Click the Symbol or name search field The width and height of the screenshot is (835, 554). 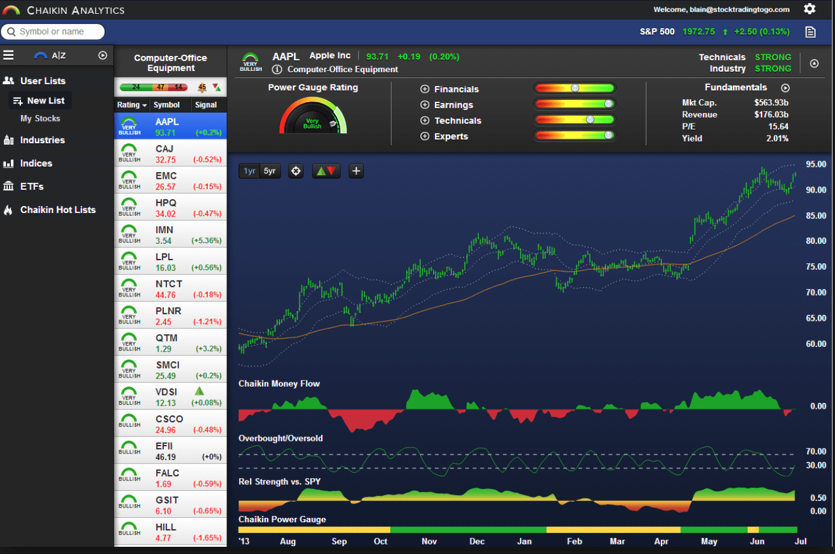tap(53, 32)
